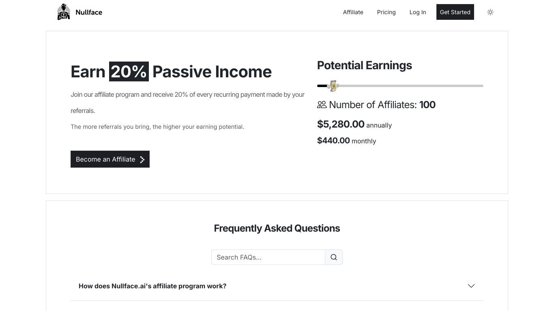Toggle the sun light/dark theme icon
The width and height of the screenshot is (554, 311).
pyautogui.click(x=490, y=12)
